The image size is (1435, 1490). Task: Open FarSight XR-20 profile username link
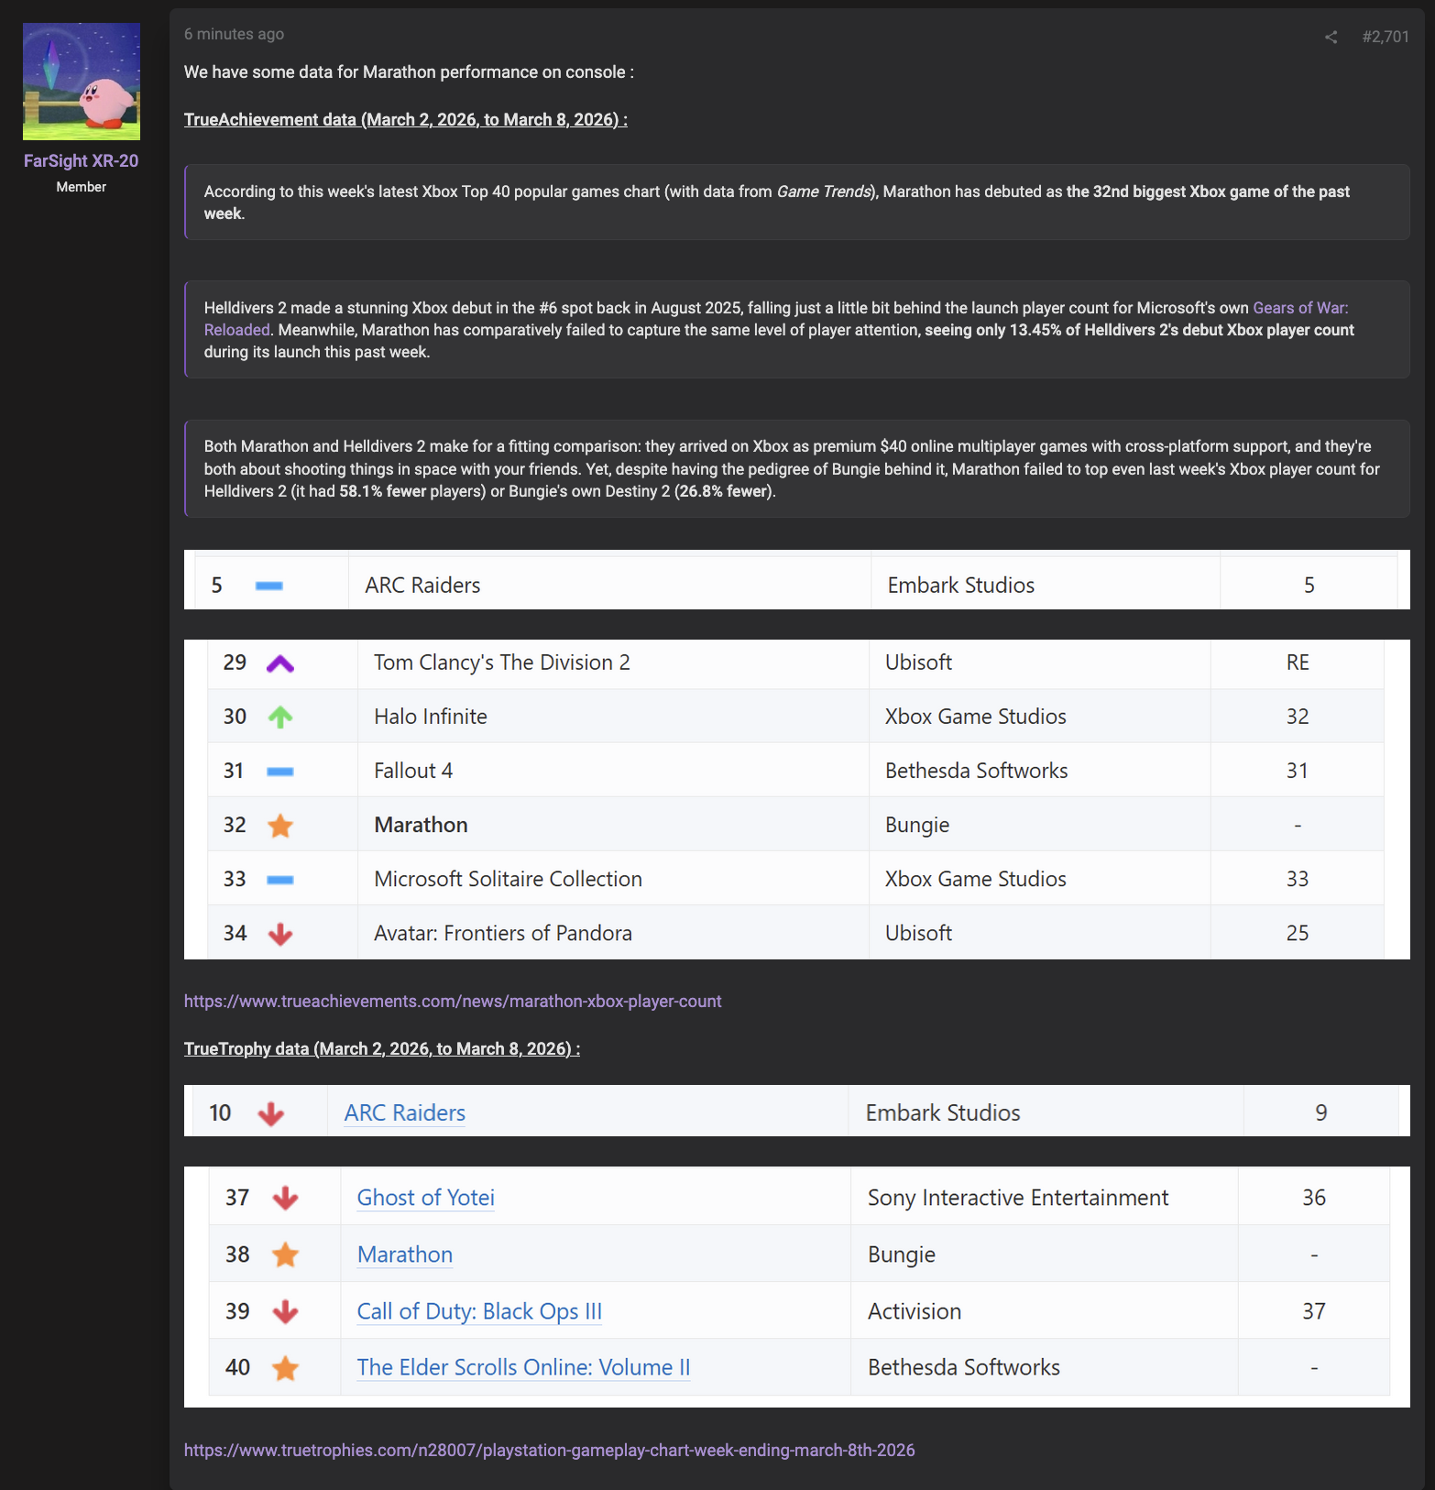[81, 160]
